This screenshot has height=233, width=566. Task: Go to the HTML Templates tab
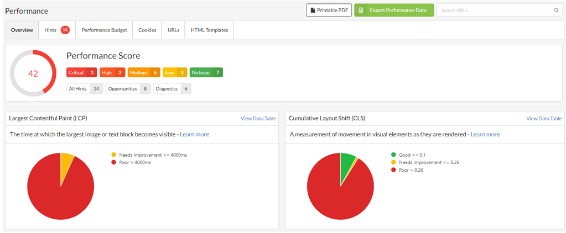click(x=209, y=30)
